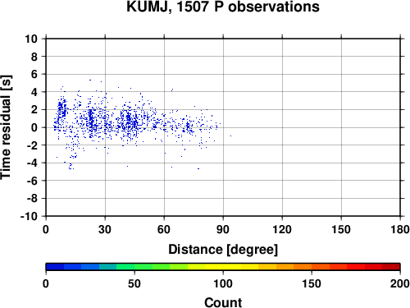The width and height of the screenshot is (410, 308).
Task: Click the x-axis tick label 150
Action: tap(341, 229)
